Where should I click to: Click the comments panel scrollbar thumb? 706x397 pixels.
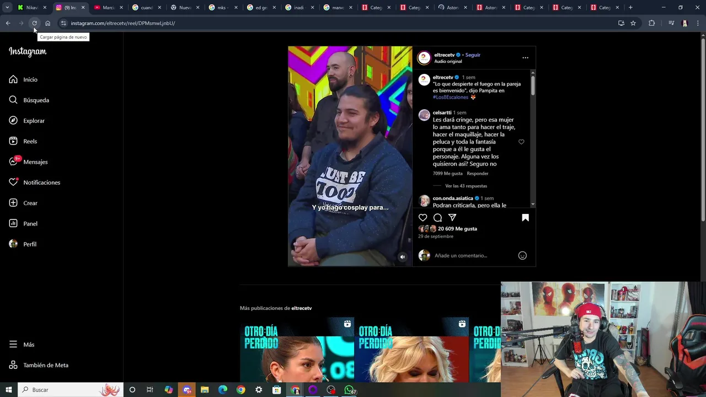pyautogui.click(x=533, y=85)
